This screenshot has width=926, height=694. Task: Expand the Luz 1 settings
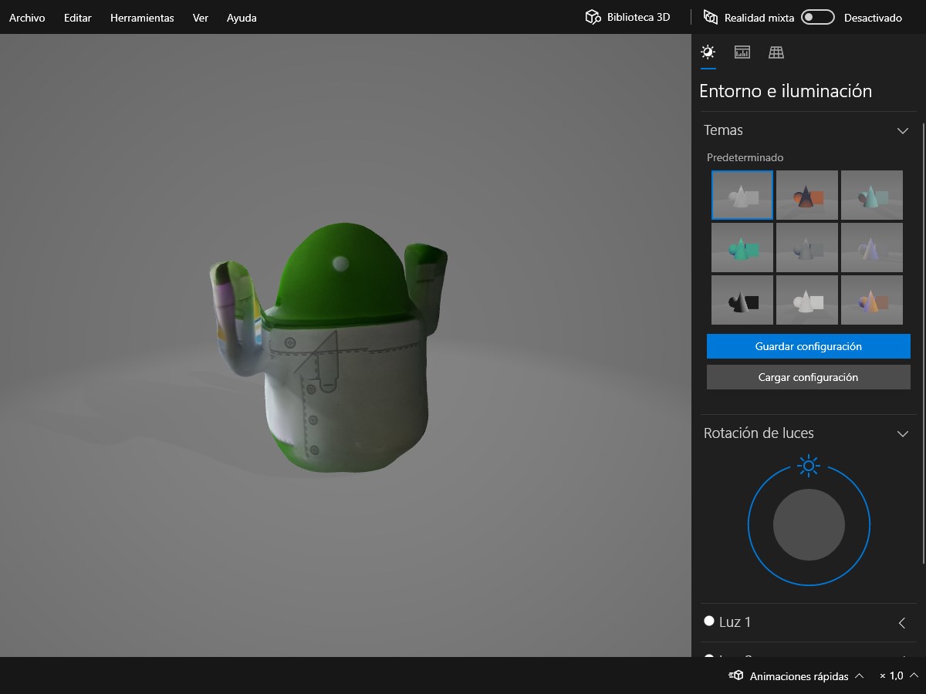[902, 622]
